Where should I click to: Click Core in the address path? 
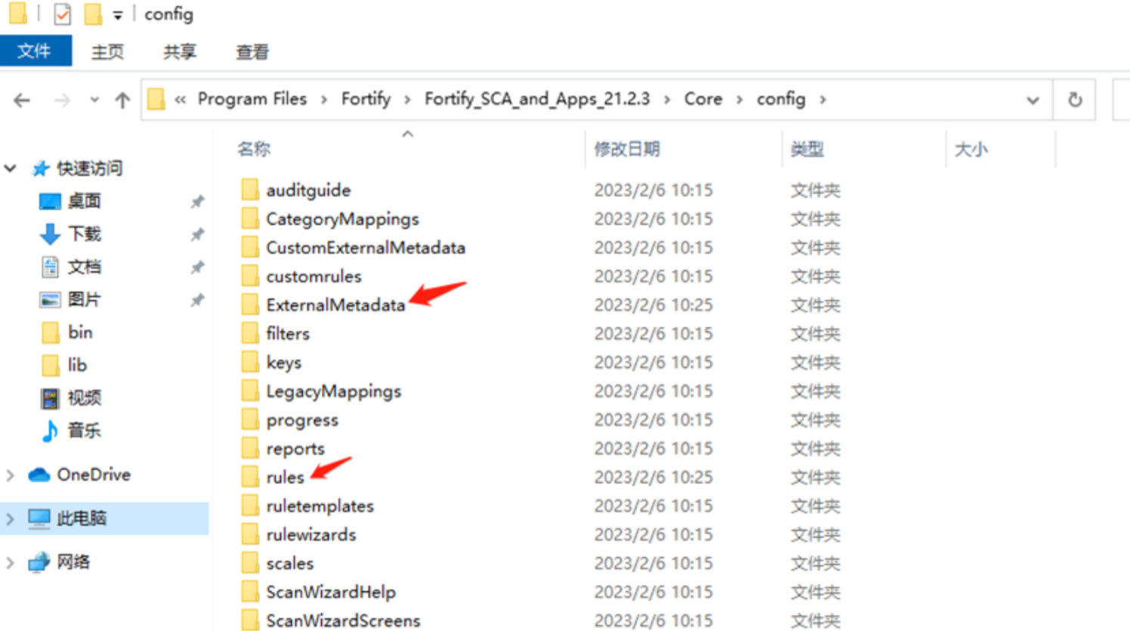coord(703,99)
